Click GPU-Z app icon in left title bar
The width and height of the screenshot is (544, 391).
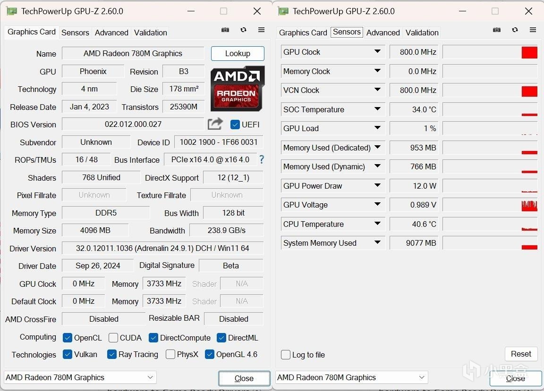point(12,11)
